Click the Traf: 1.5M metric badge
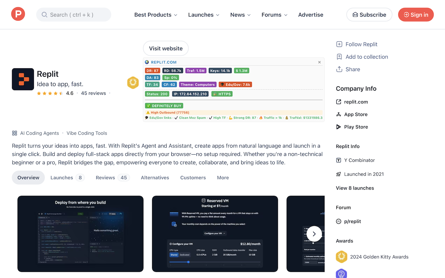The width and height of the screenshot is (445, 278). pyautogui.click(x=196, y=71)
